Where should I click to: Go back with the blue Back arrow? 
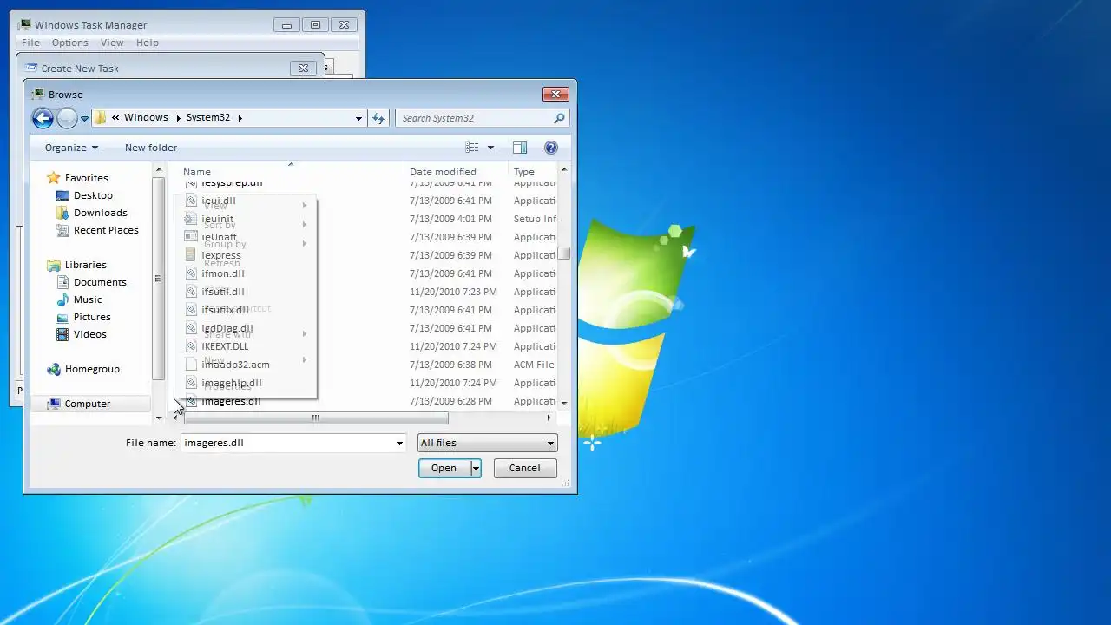(x=43, y=118)
